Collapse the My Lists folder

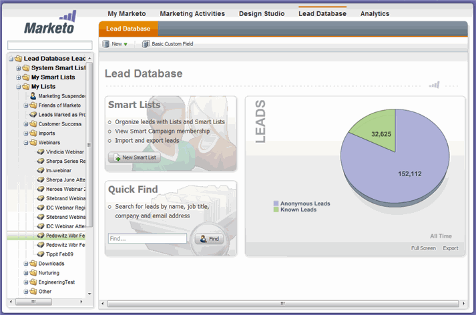click(19, 87)
